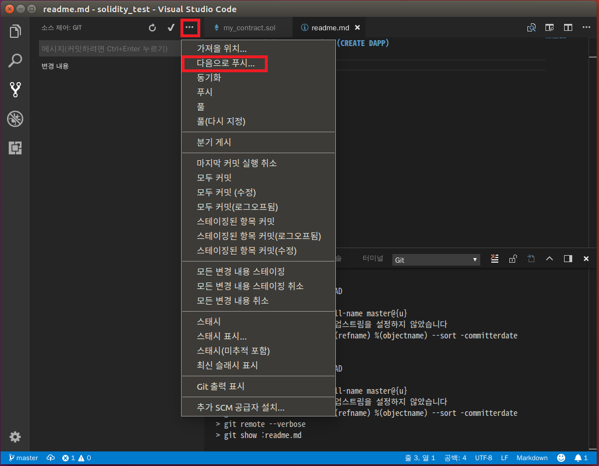Change indentation via '공백: 4'
Viewport: 599px width, 466px height.
click(x=455, y=458)
